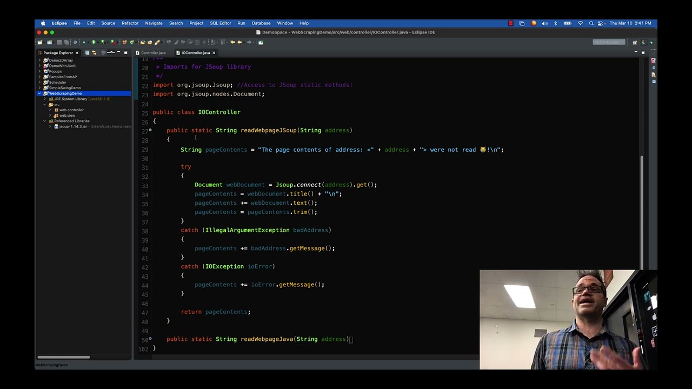Open the SQL Editor menu
The width and height of the screenshot is (692, 389).
point(221,23)
